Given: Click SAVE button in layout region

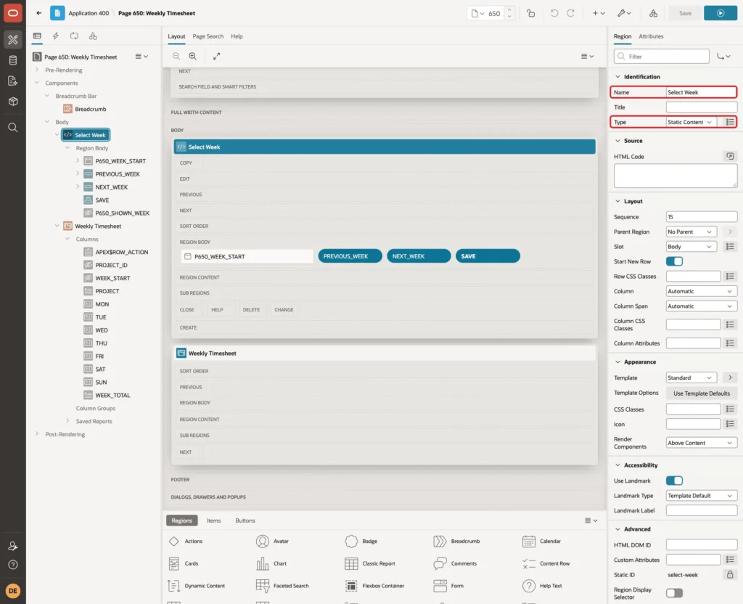Looking at the screenshot, I should click(x=488, y=256).
